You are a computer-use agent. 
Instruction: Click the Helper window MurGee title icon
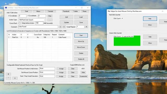109,11
